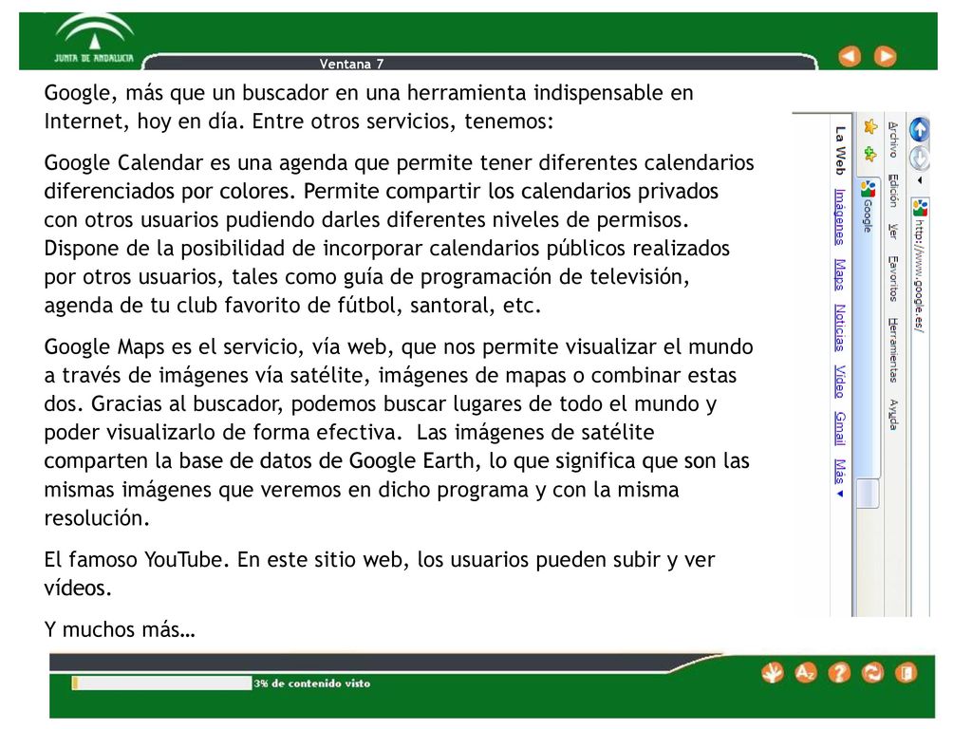Click the "3% de contenido visto" label
Viewport: 972px width, 729px height.
point(311,683)
